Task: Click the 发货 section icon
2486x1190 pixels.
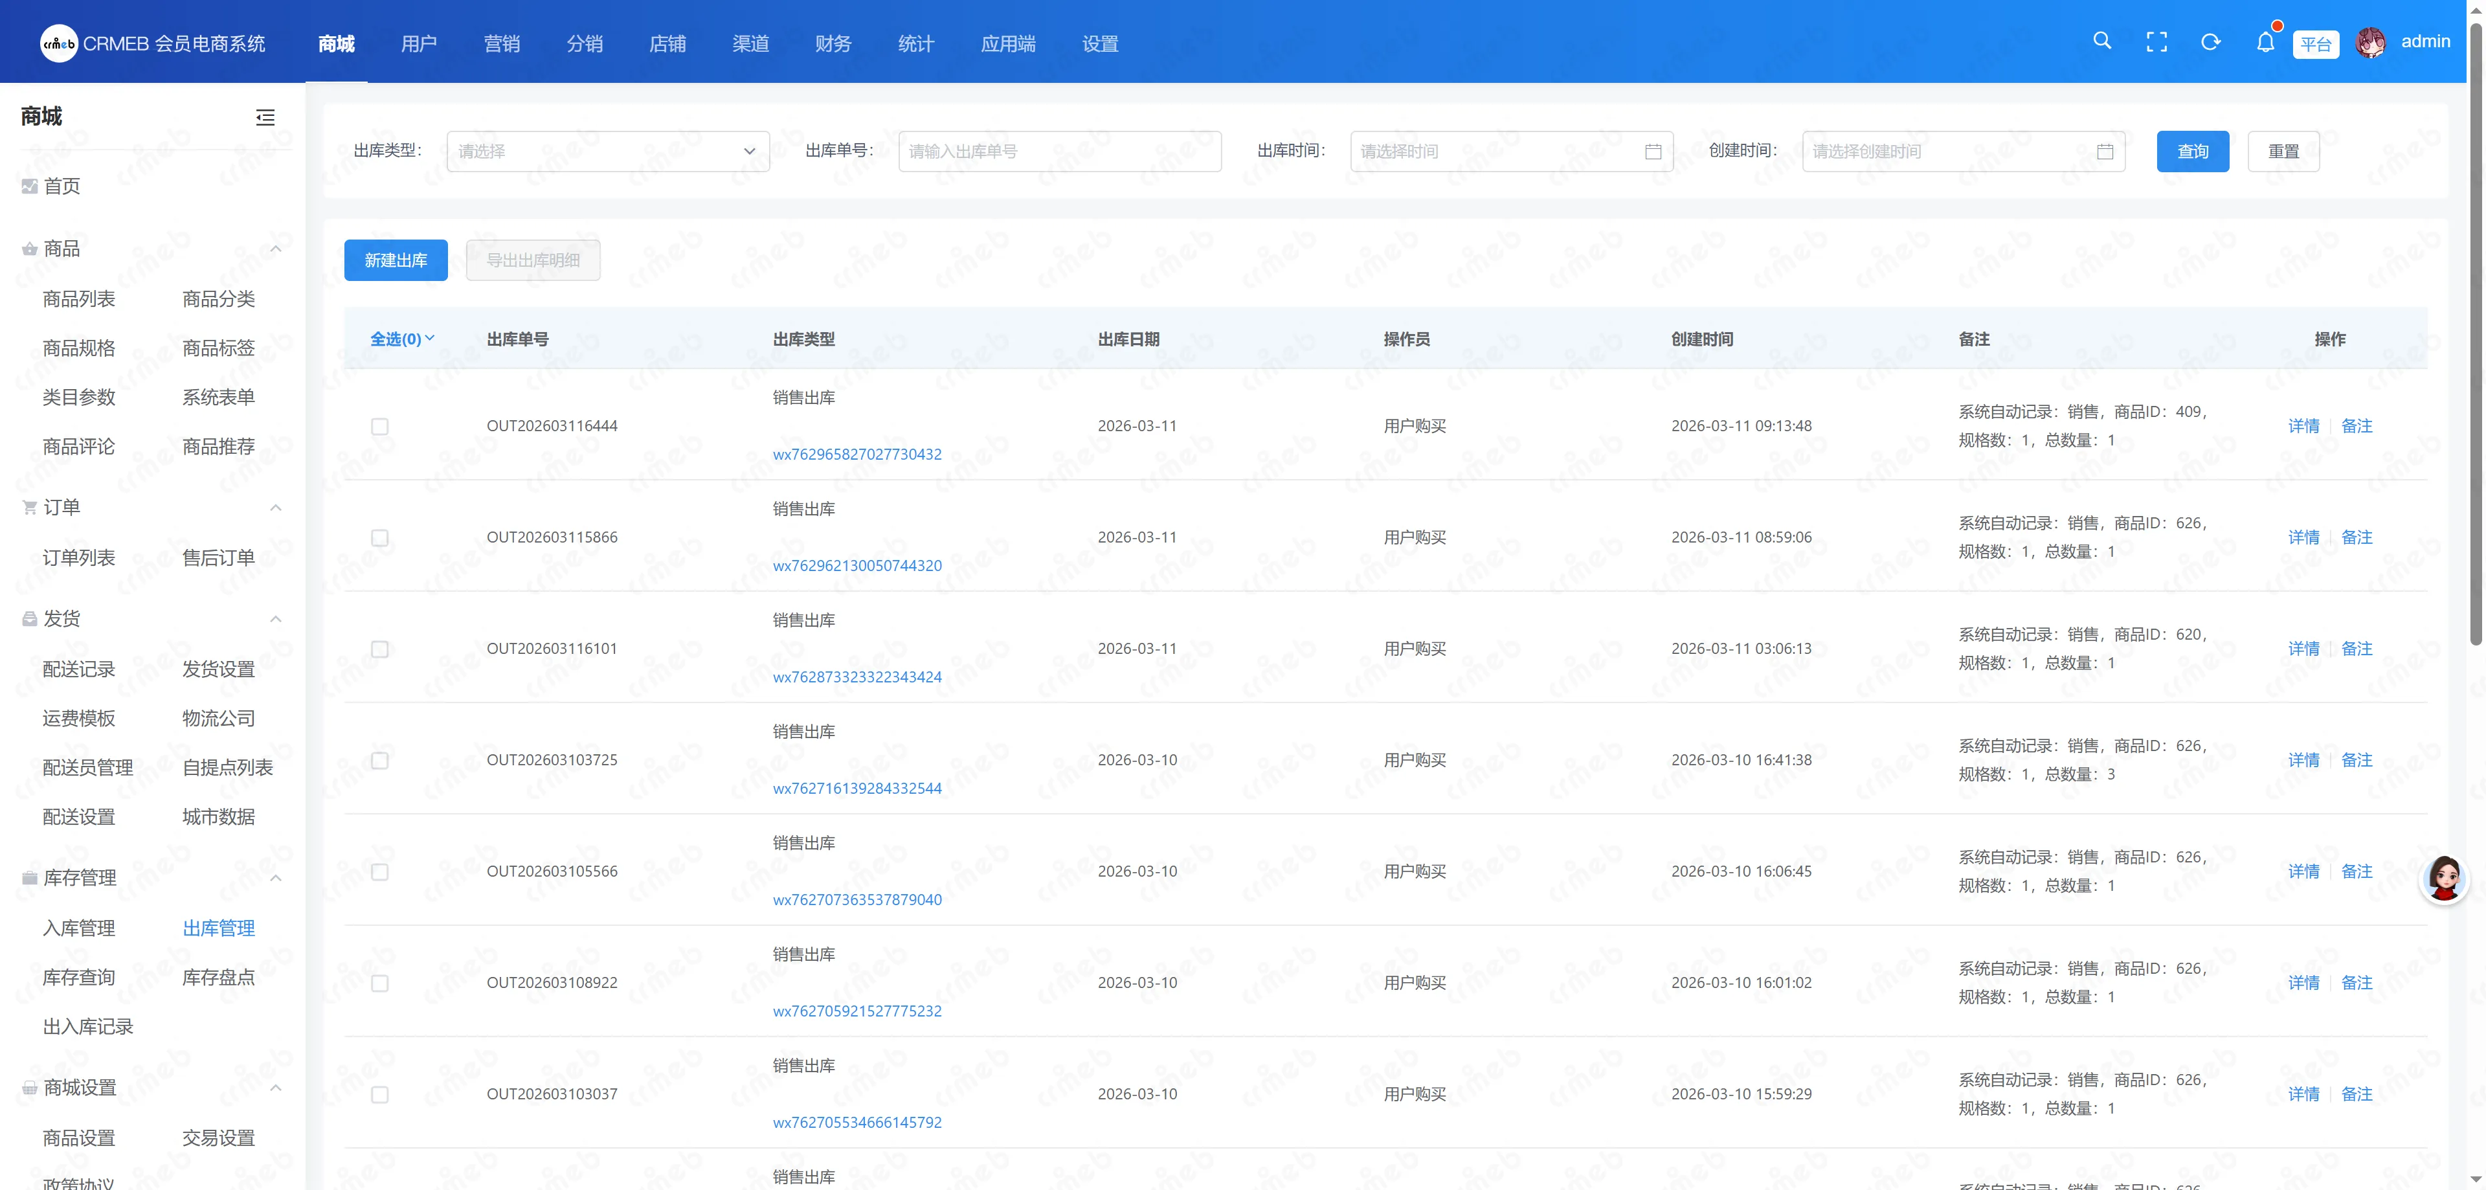Action: [30, 619]
